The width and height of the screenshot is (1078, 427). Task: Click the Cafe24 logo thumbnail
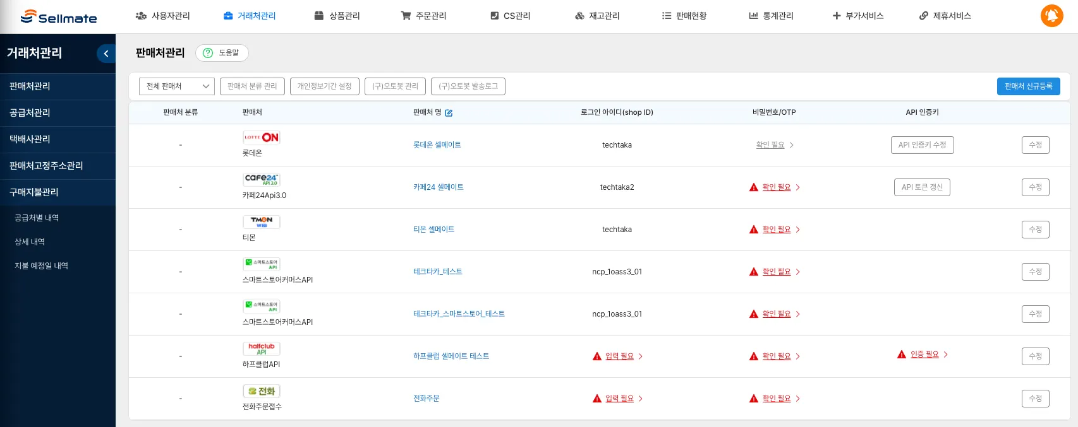coord(262,180)
